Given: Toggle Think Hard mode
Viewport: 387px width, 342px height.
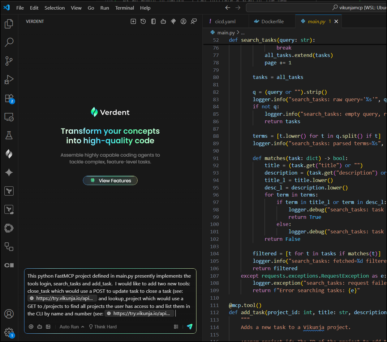Looking at the screenshot, I should click(x=103, y=327).
